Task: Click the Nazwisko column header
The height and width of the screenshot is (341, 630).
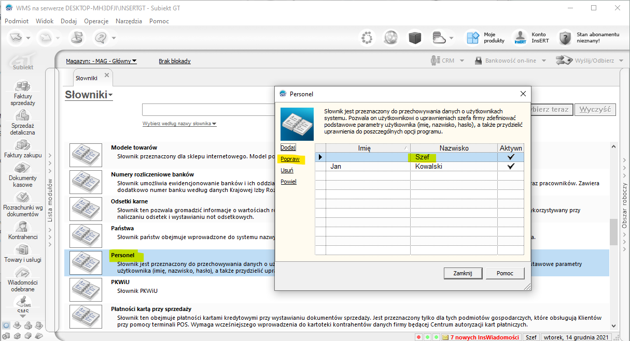Action: 454,149
